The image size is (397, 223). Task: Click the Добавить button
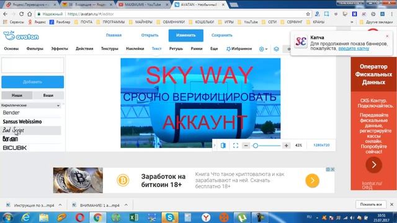pos(33,82)
